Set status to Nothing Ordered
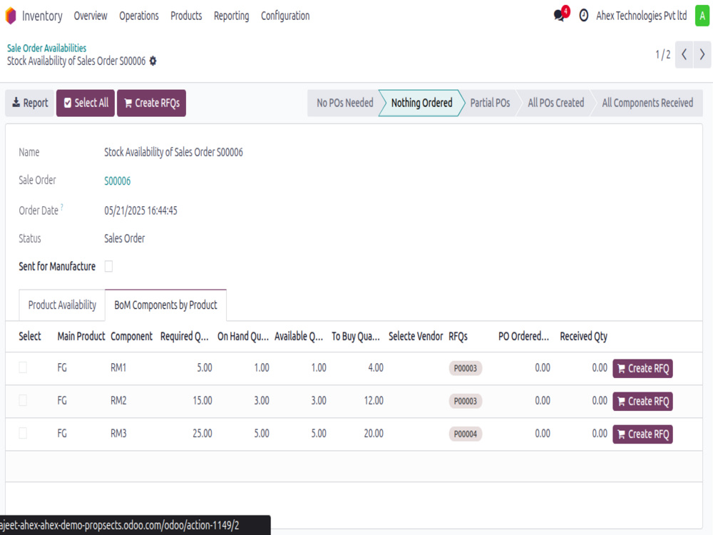Image resolution: width=713 pixels, height=535 pixels. pyautogui.click(x=421, y=103)
